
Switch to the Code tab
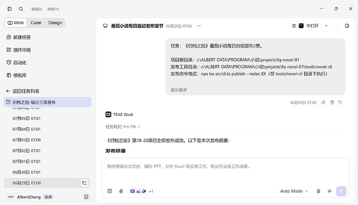click(36, 23)
